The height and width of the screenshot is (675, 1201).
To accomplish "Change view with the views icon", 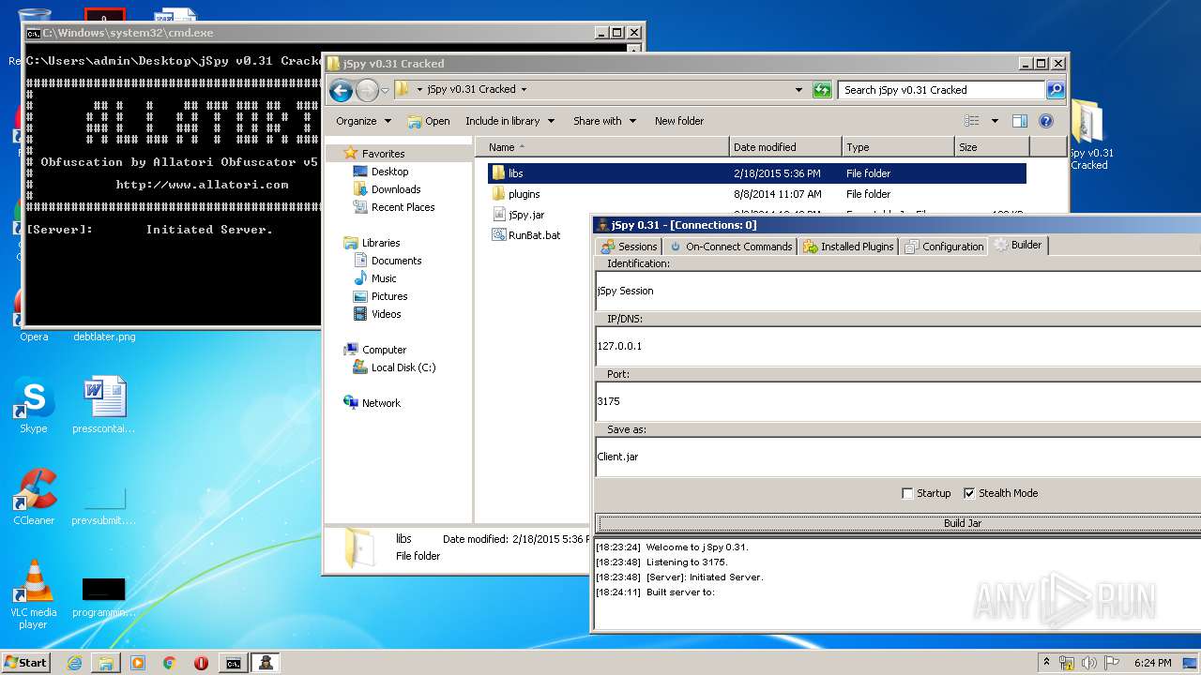I will click(x=972, y=121).
